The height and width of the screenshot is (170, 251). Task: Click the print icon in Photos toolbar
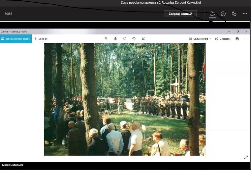237,39
